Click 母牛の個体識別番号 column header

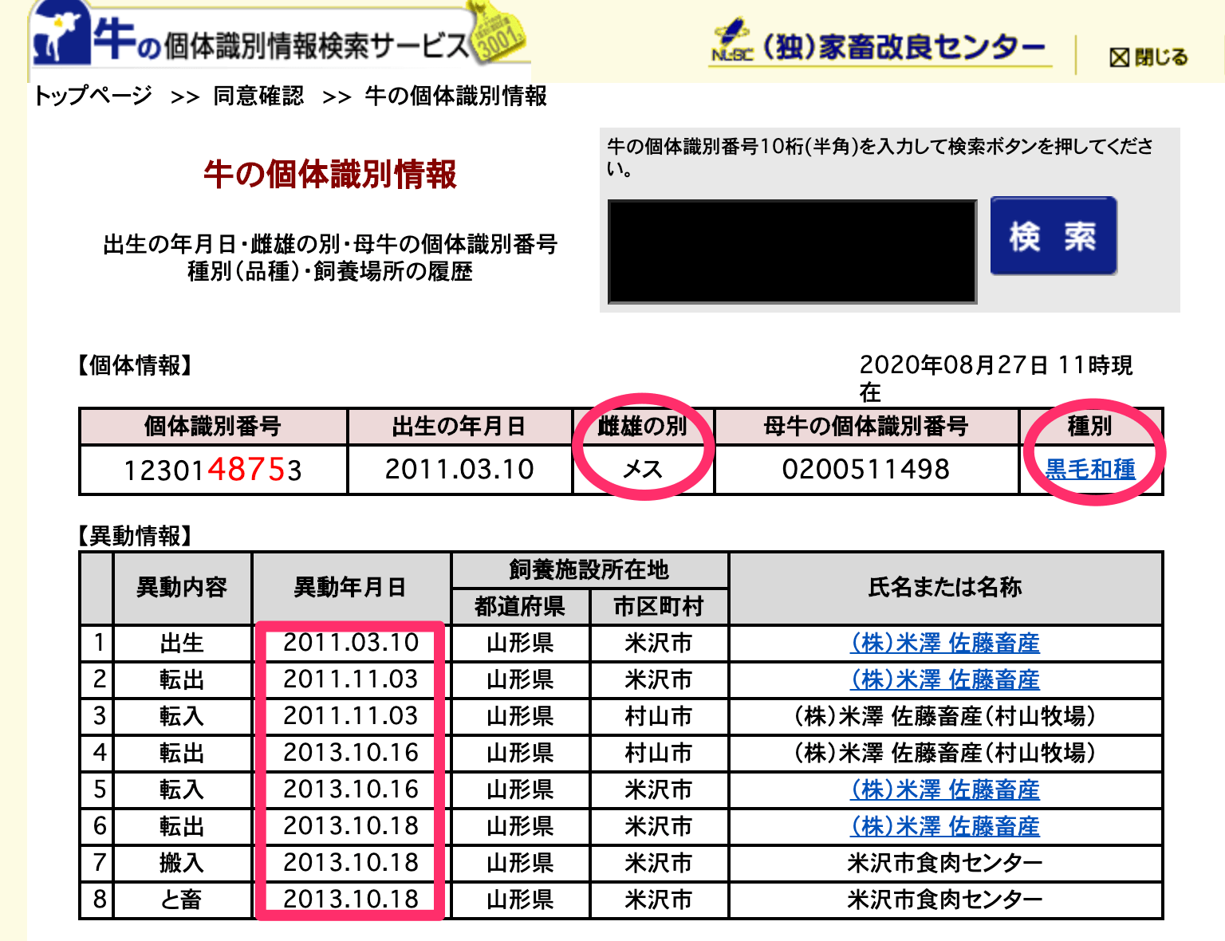(866, 427)
